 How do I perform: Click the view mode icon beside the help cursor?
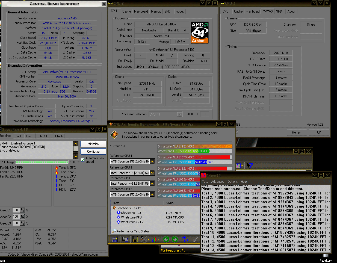click(238, 165)
